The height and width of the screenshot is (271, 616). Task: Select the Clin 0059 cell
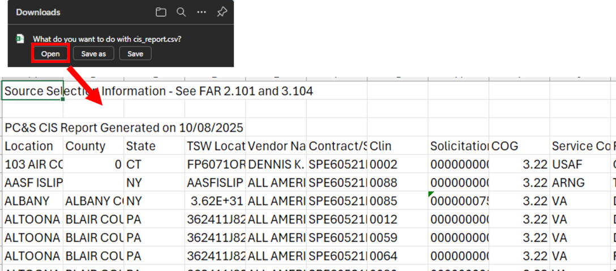397,237
